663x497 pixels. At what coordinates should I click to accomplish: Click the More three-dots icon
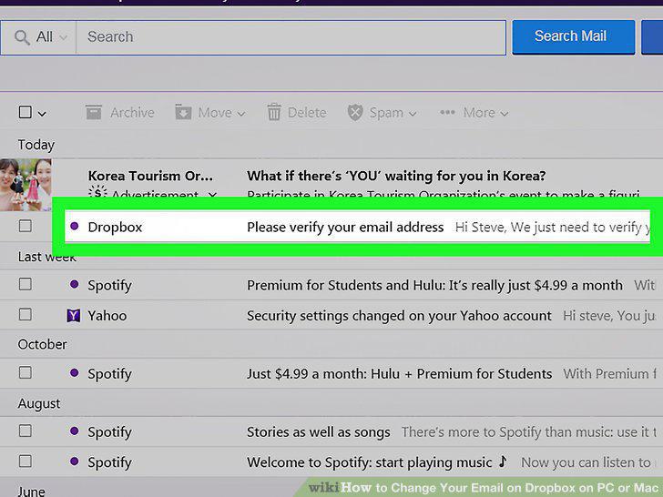click(x=447, y=113)
